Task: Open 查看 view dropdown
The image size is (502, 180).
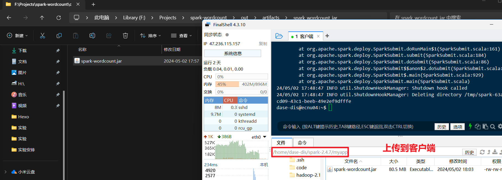Action: coord(181,36)
